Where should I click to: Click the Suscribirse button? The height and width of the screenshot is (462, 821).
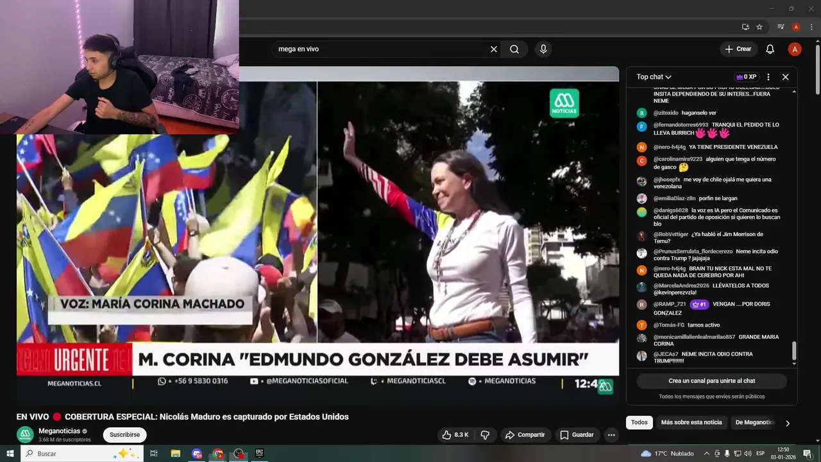click(x=124, y=434)
